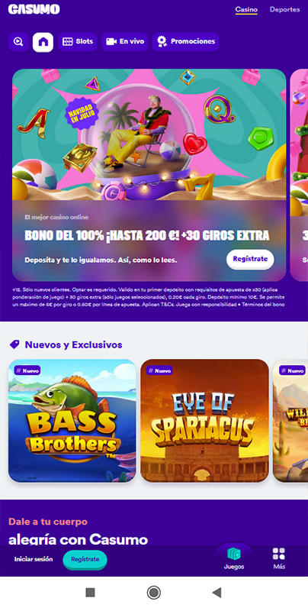Open the Slots category
The height and width of the screenshot is (611, 308).
tap(78, 42)
